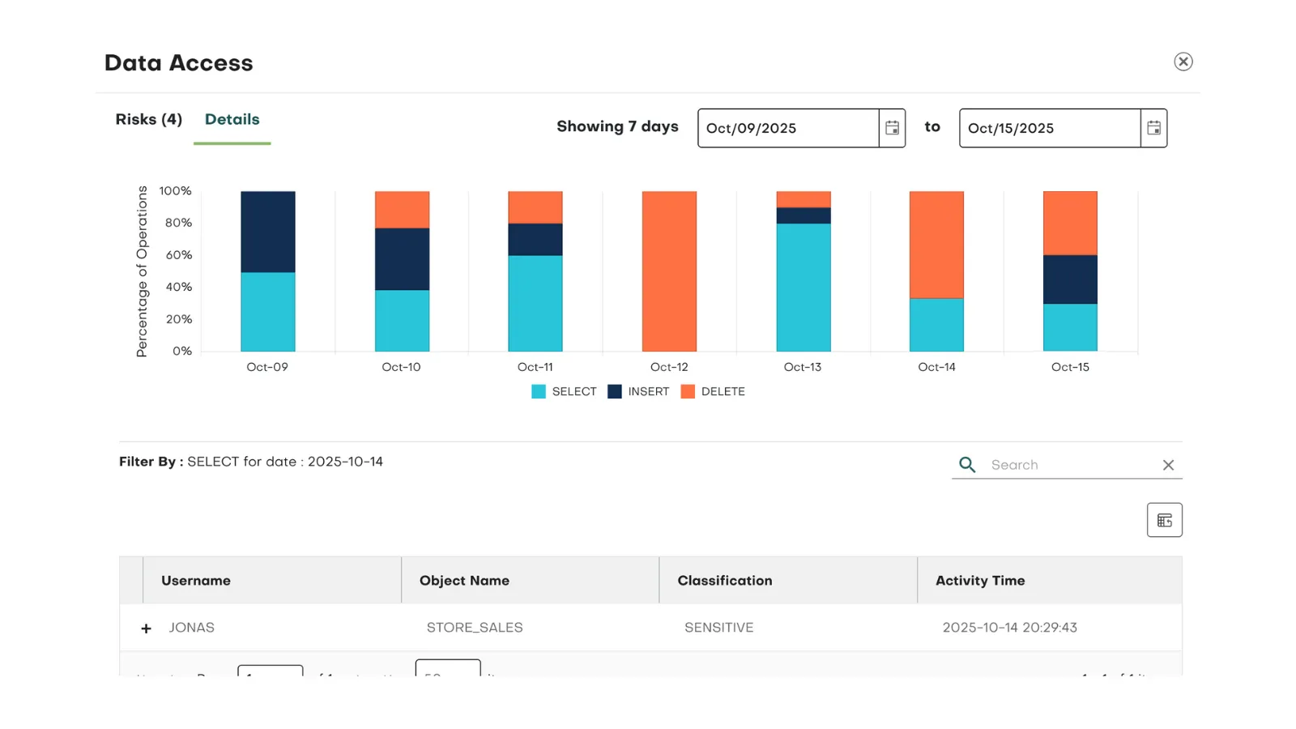Sort by the Activity Time column header
Screen dimensions: 1296x729
[979, 580]
